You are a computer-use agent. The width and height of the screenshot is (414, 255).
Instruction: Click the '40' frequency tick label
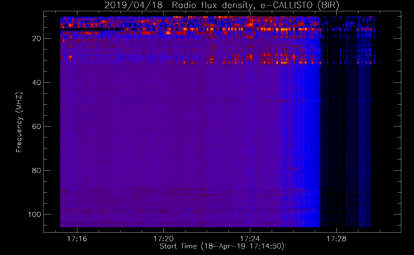(37, 83)
